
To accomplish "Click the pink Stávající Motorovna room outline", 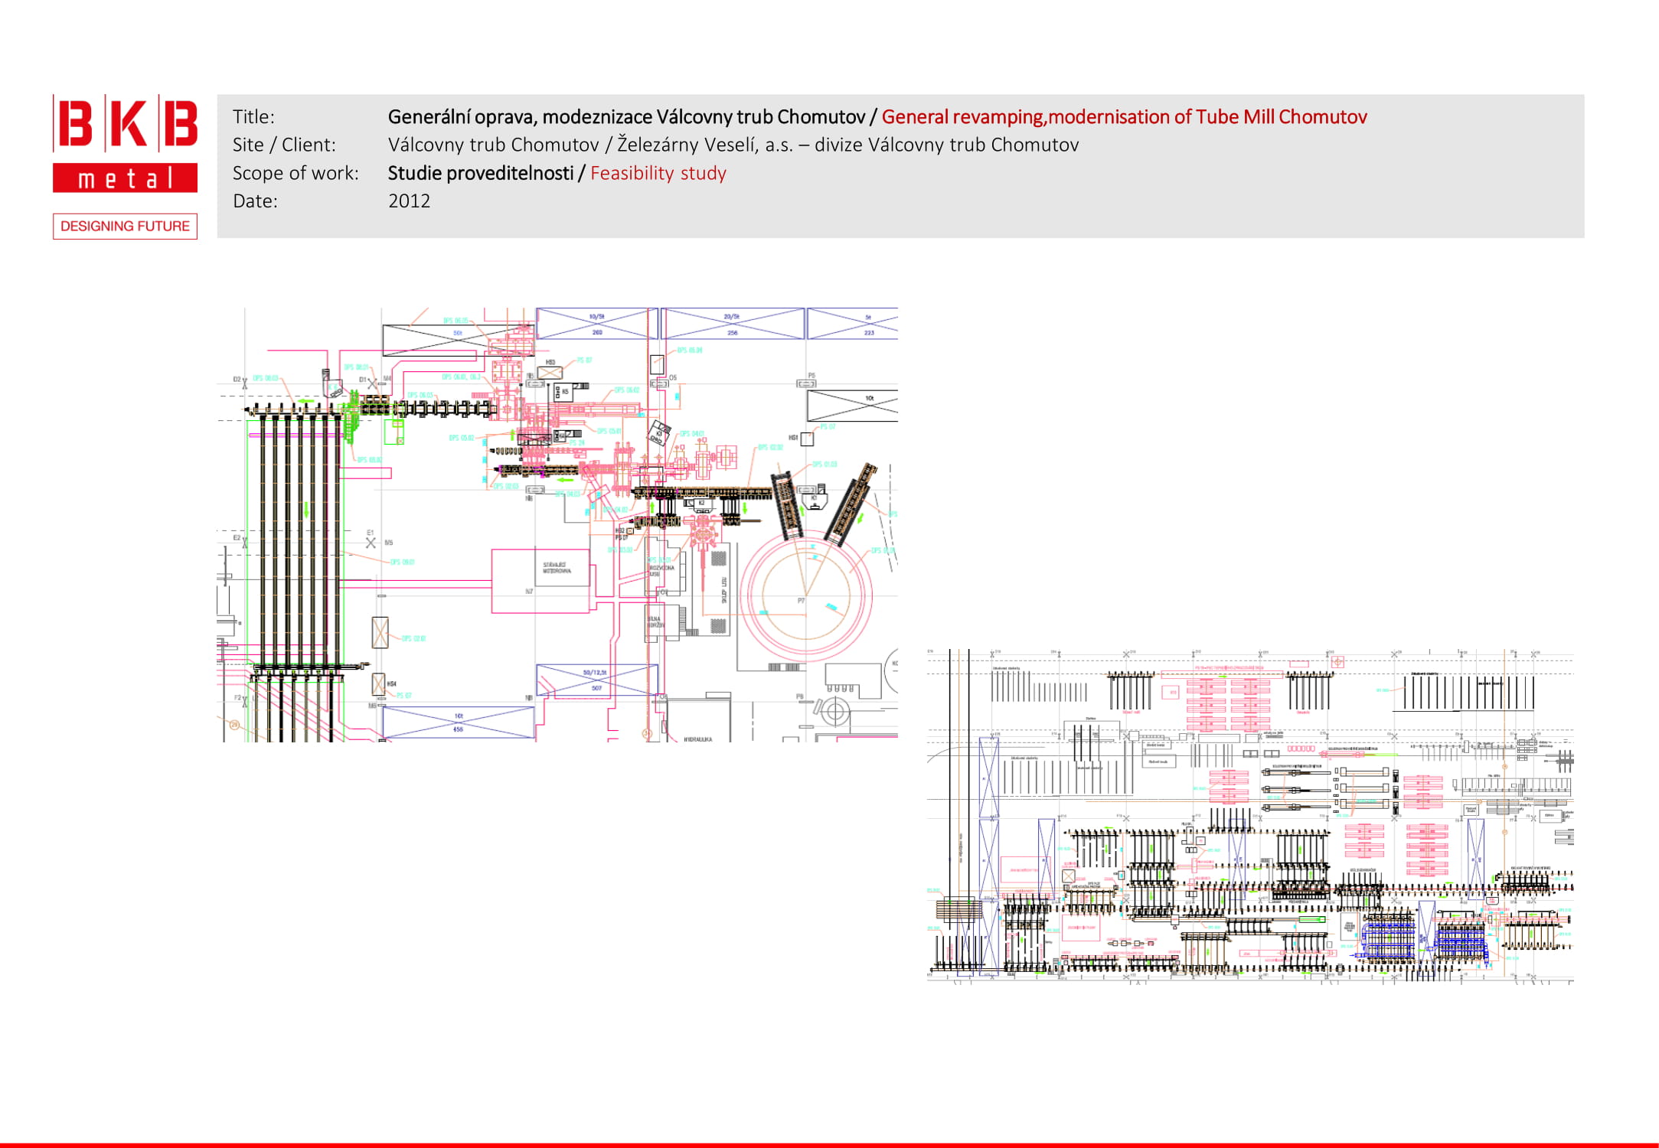I will tap(540, 580).
